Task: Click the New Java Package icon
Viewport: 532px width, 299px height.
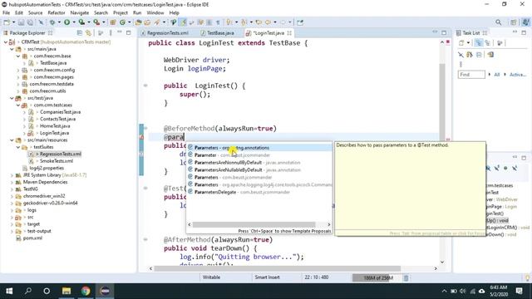Action: [x=113, y=22]
